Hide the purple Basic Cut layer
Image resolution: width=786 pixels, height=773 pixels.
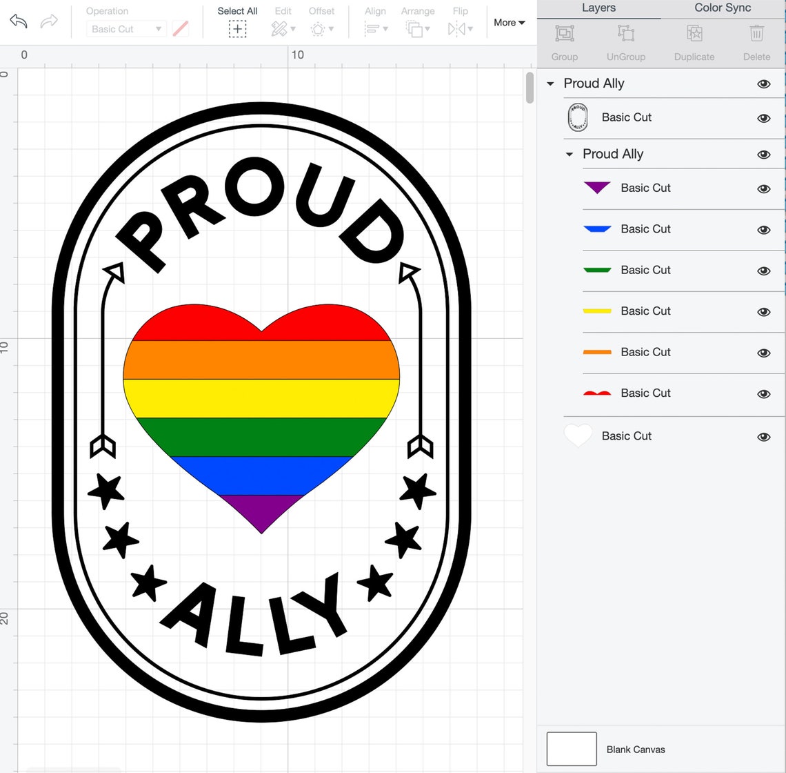pos(764,188)
